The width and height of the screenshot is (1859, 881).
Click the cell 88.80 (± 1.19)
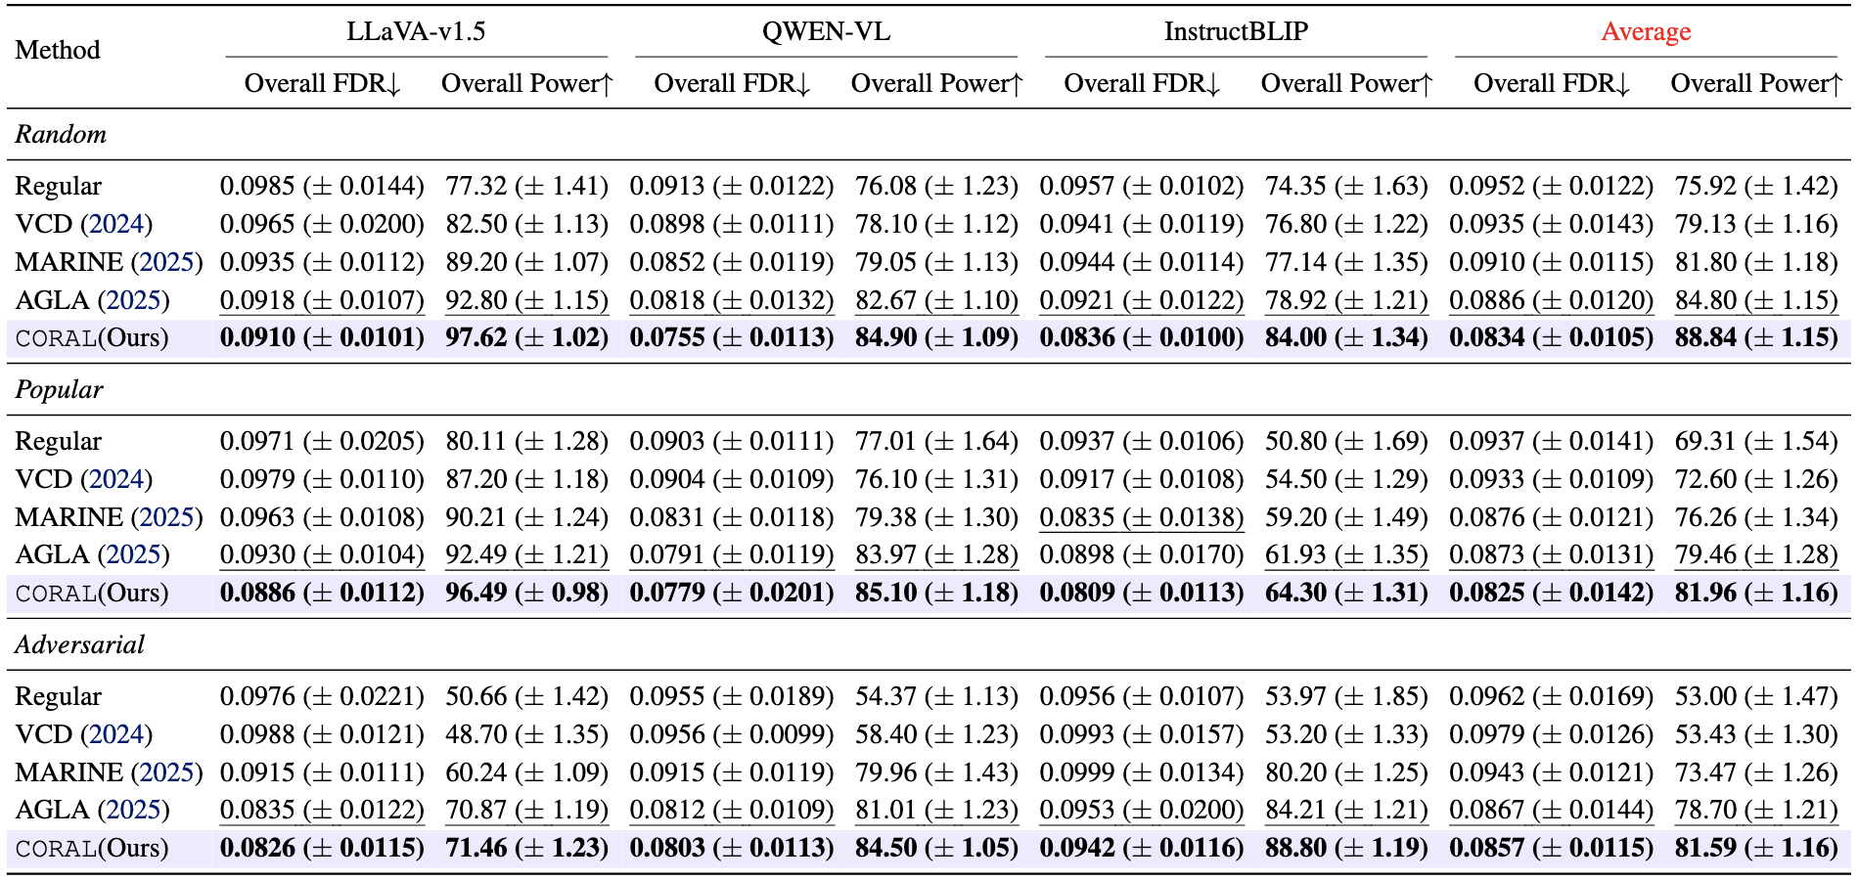pos(1346,849)
